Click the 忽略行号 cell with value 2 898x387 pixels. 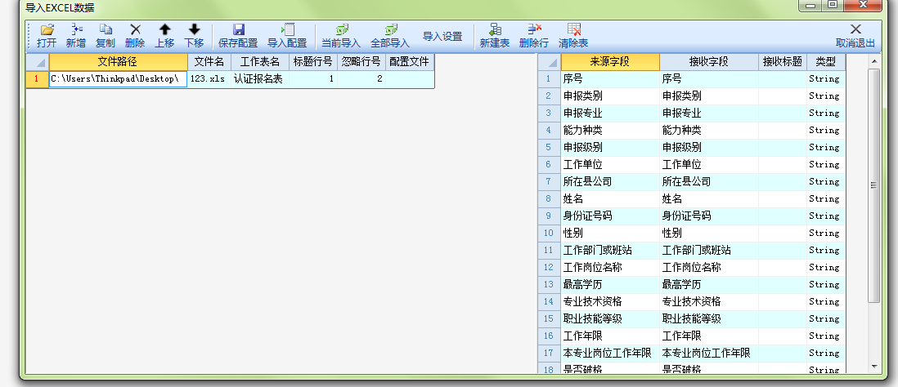(x=361, y=79)
